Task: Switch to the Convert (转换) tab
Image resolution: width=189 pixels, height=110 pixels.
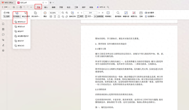Action: pos(91,7)
